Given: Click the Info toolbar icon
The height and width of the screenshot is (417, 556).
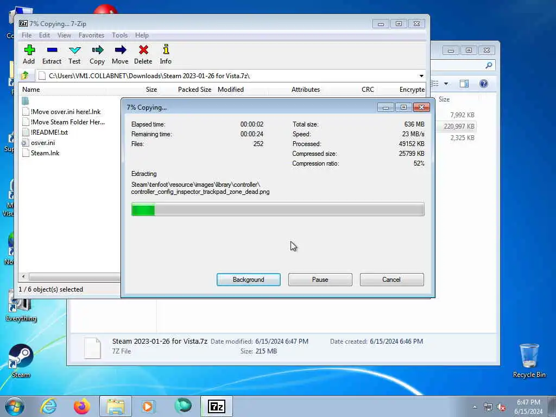Looking at the screenshot, I should pos(166,54).
